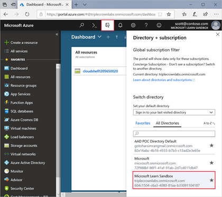222x197 pixels.
Task: Click the browser refresh button
Action: click(27, 14)
